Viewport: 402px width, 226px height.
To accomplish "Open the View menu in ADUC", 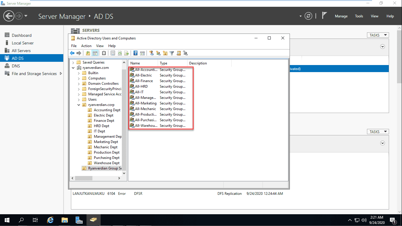I will tap(100, 46).
